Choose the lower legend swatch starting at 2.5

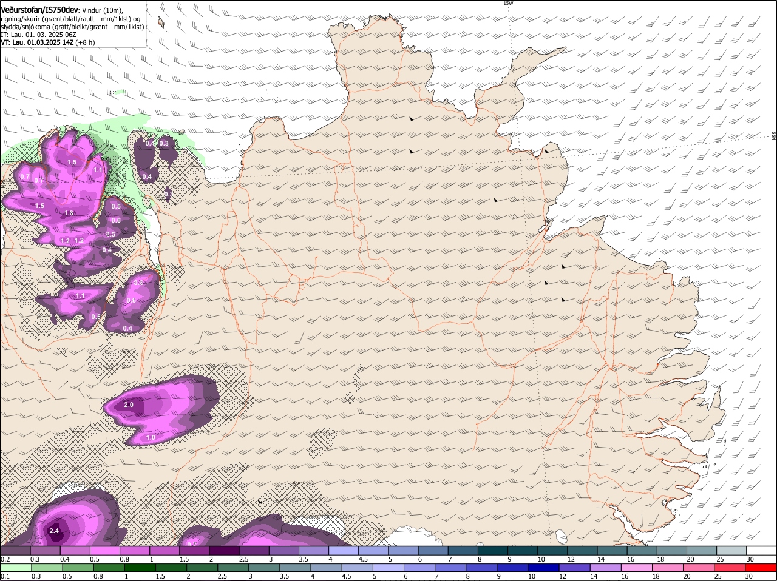coord(232,568)
